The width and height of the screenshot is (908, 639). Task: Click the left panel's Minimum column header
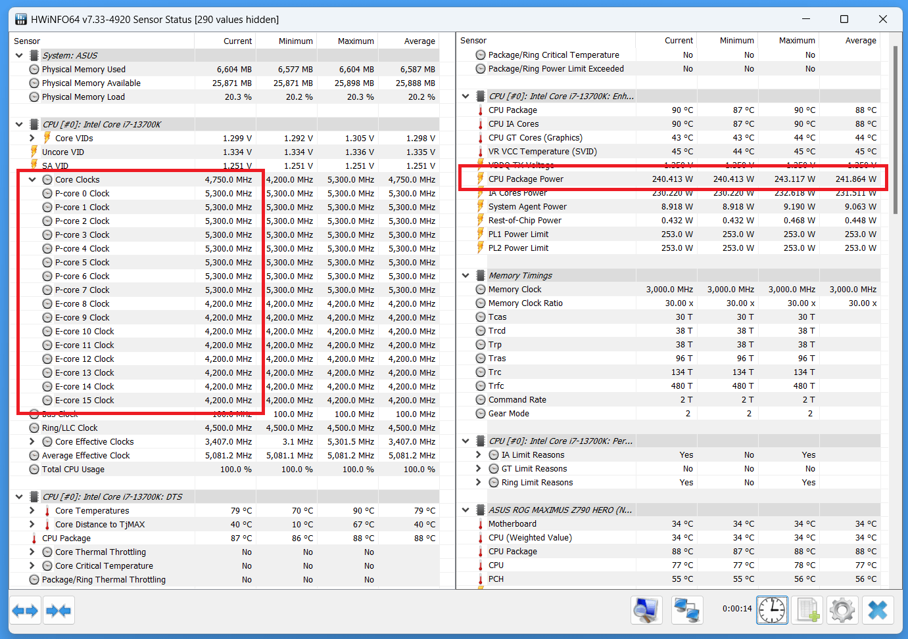tap(286, 41)
